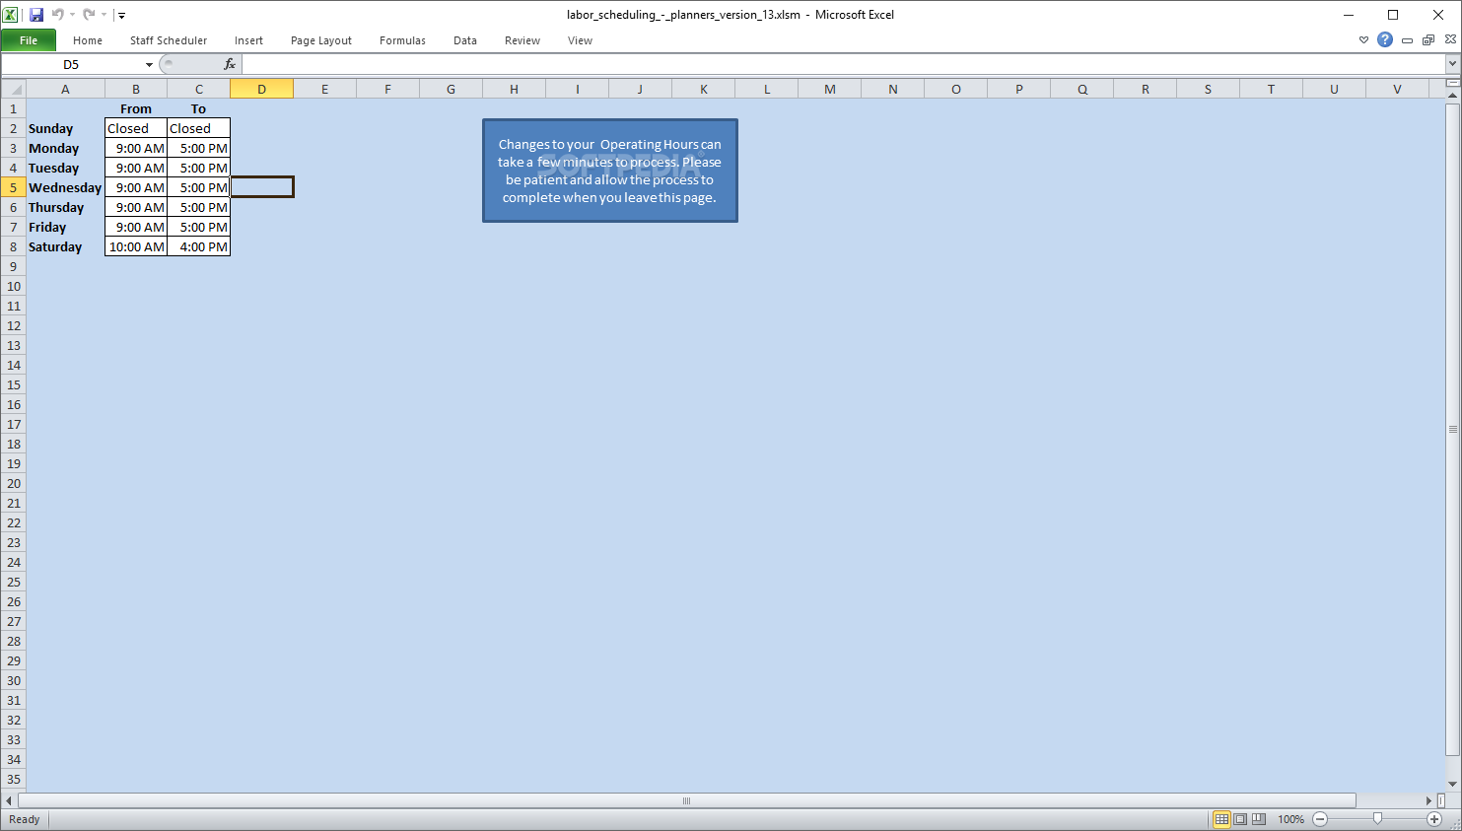The image size is (1462, 831).
Task: Click the Name Box showing D5
Action: coord(72,64)
